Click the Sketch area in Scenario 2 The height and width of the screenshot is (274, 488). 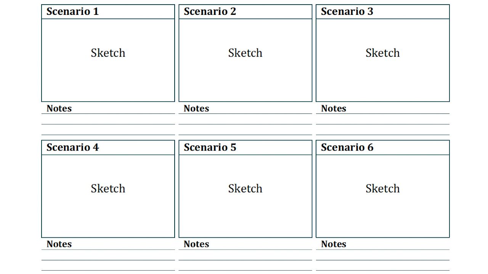245,60
